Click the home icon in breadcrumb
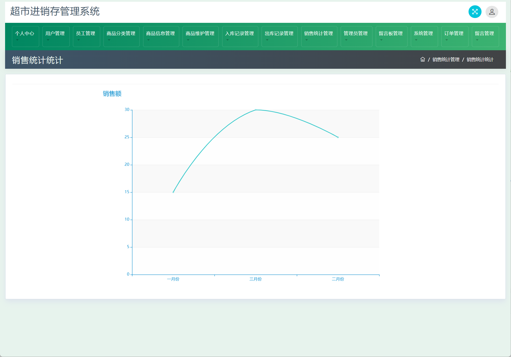511x357 pixels. (x=423, y=59)
